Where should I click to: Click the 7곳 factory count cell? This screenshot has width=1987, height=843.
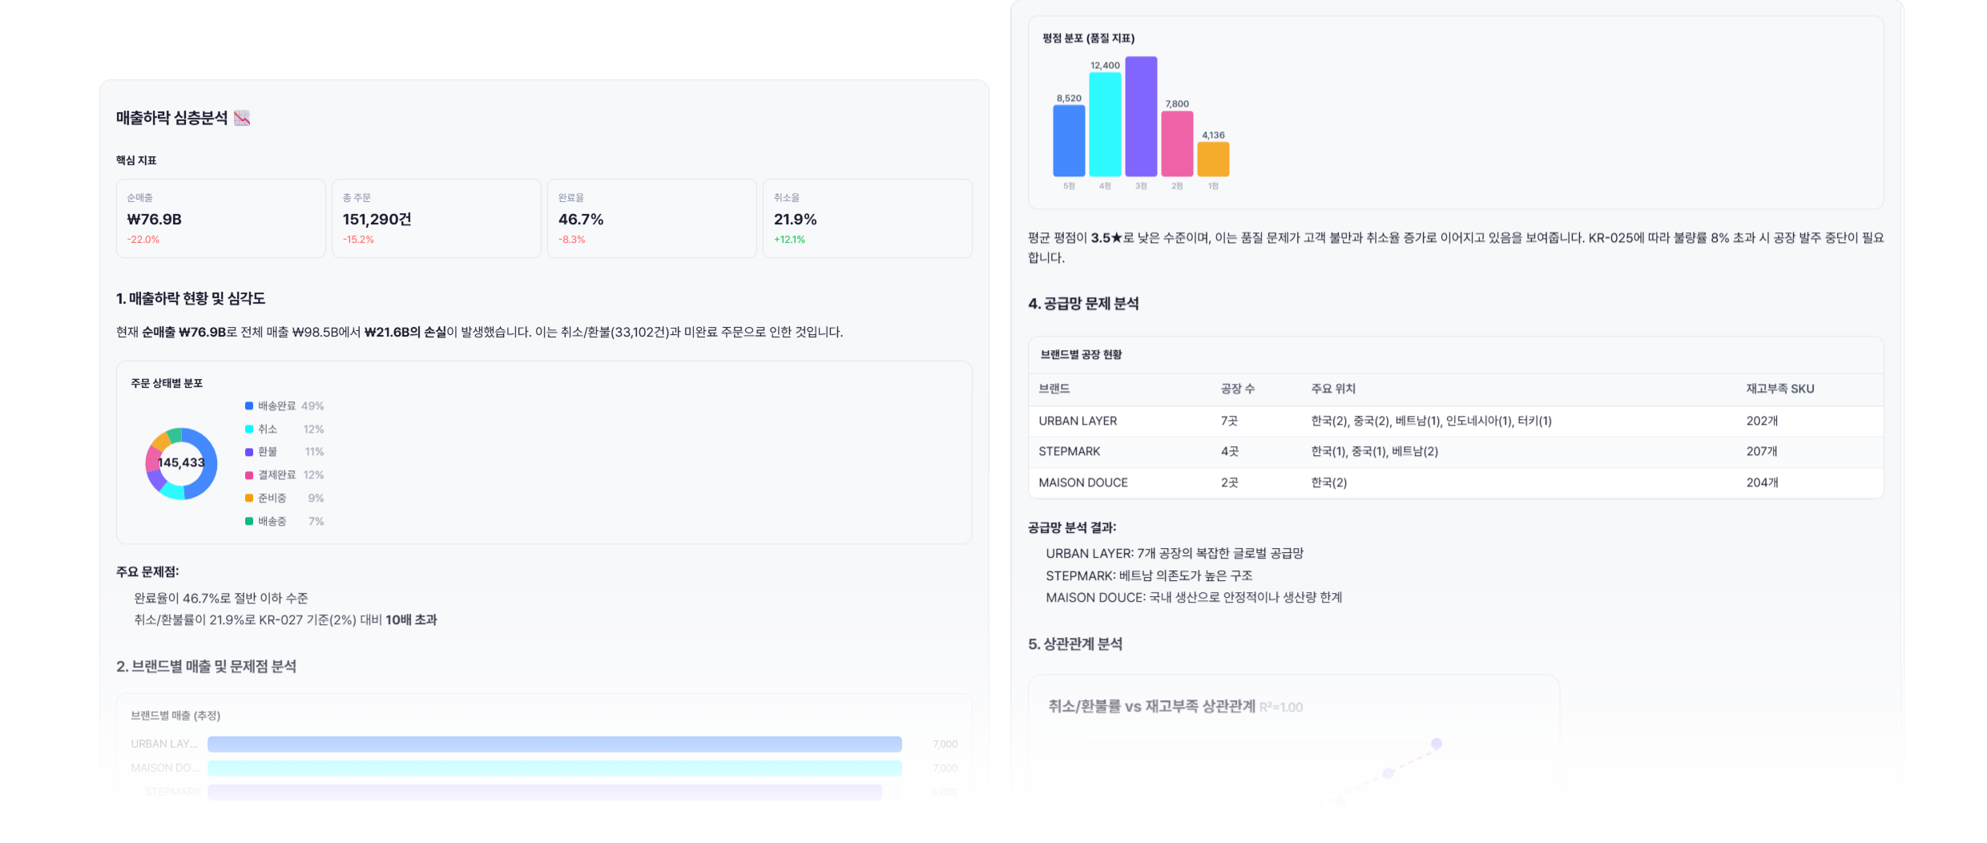1229,421
